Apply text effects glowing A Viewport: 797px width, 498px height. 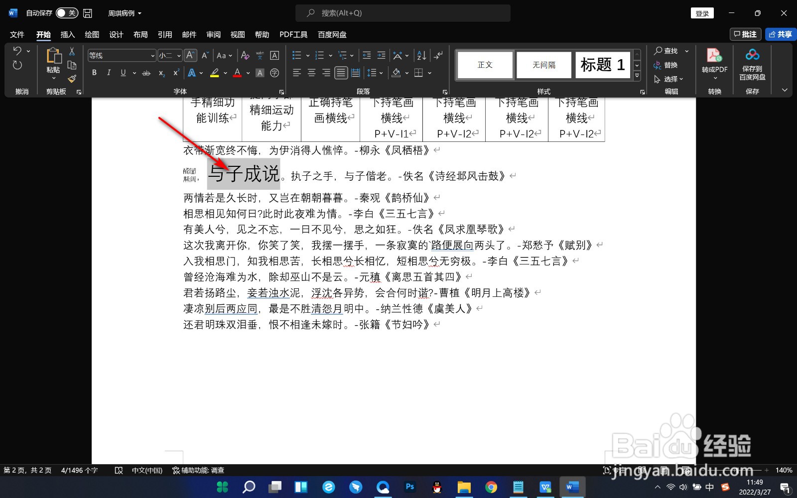click(x=192, y=73)
